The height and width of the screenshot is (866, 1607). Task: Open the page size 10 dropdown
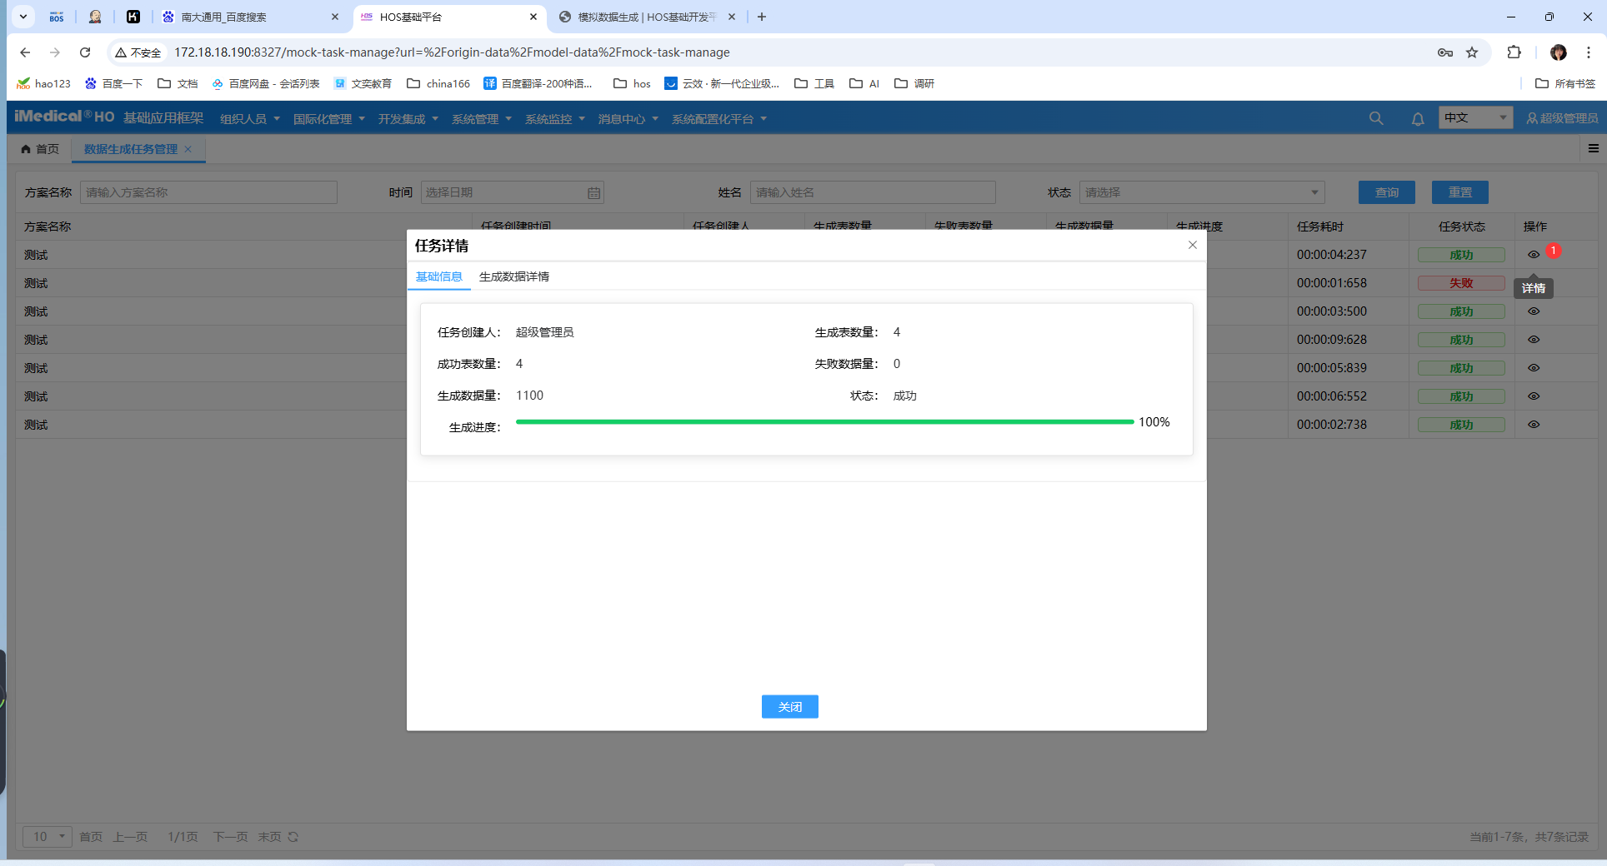48,837
